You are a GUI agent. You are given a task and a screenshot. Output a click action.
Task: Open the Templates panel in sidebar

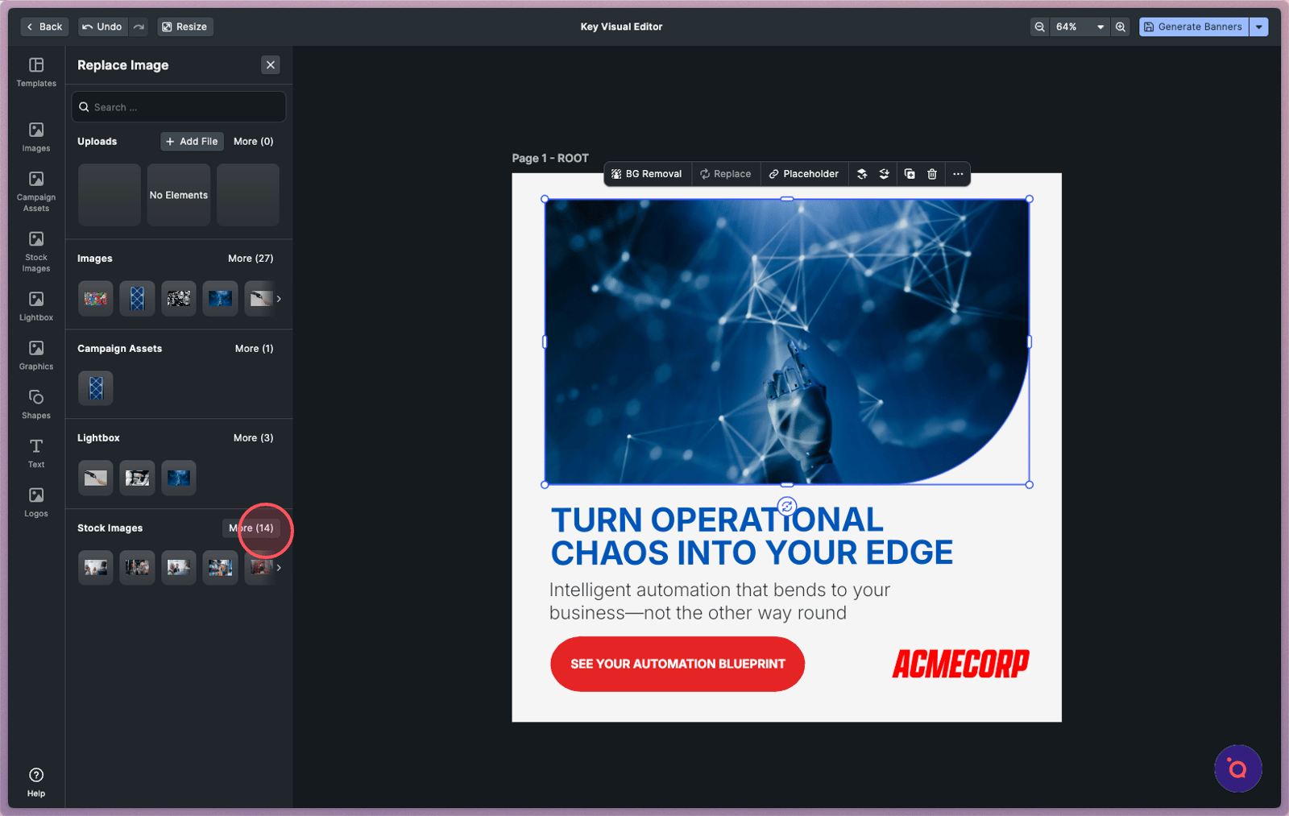[36, 72]
